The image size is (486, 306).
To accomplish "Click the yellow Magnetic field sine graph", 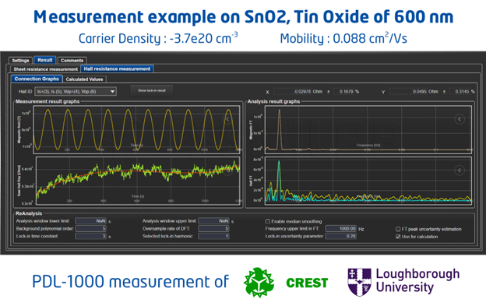I will [x=136, y=130].
